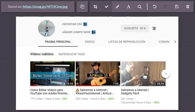The height and width of the screenshot is (112, 195).
Task: Open the 10:16 video thumbnail
Action: pyautogui.click(x=143, y=74)
